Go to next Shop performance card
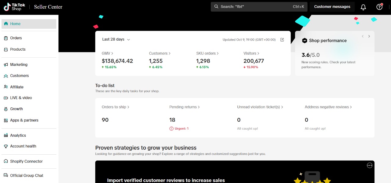 [x=369, y=36]
